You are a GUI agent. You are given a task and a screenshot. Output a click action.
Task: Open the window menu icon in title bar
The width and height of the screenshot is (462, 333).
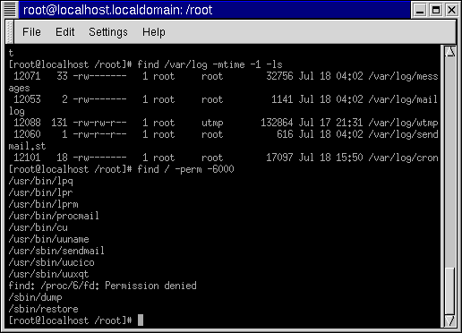(x=10, y=10)
